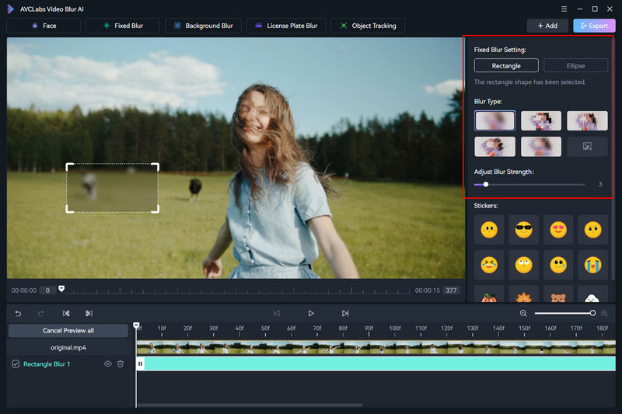Image resolution: width=622 pixels, height=414 pixels.
Task: Select the soft gaussian blur type thumbnail
Action: (x=494, y=121)
